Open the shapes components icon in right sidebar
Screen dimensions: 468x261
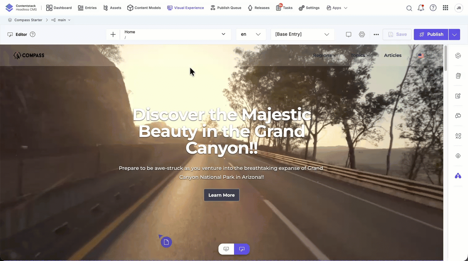[x=458, y=136]
